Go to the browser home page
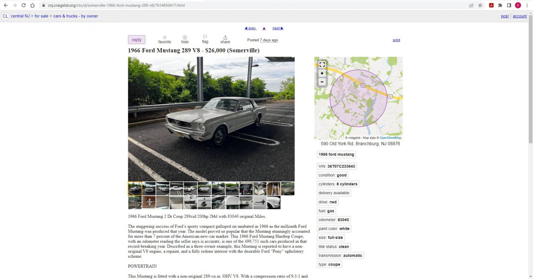The width and height of the screenshot is (533, 279). (x=32, y=5)
